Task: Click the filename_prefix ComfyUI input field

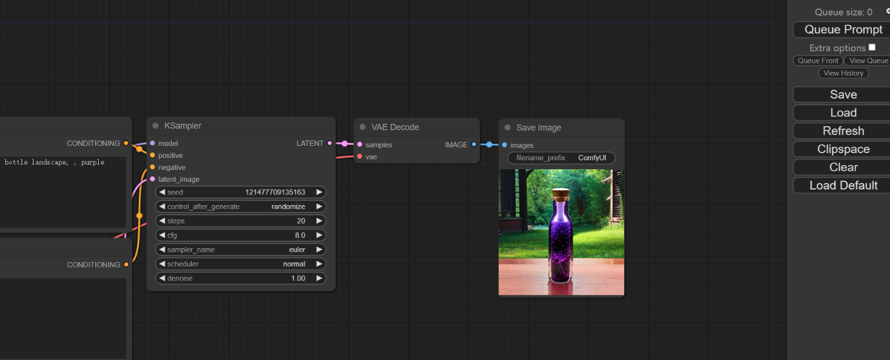Action: (561, 158)
